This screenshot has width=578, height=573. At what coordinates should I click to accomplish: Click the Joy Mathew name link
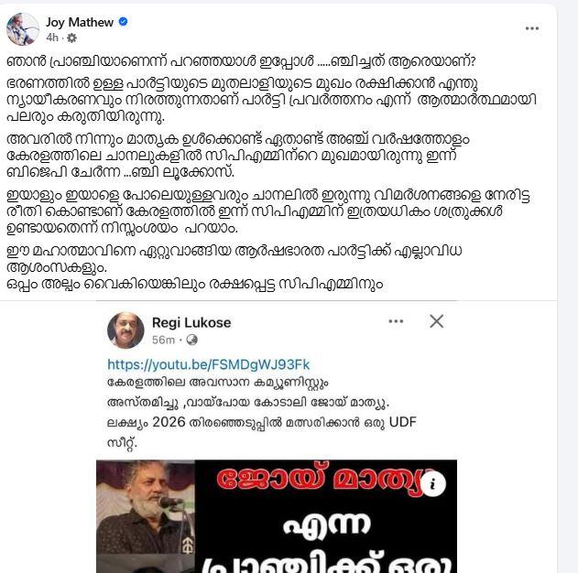point(80,23)
